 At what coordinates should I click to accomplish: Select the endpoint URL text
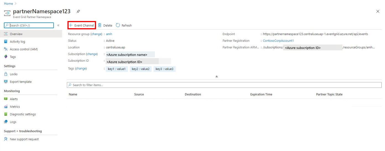pos(316,34)
